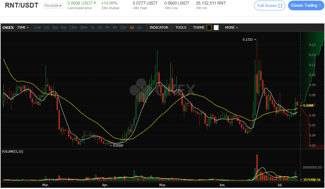This screenshot has width=325, height=189.
Task: Switch chart to Line view
Action: point(37,27)
